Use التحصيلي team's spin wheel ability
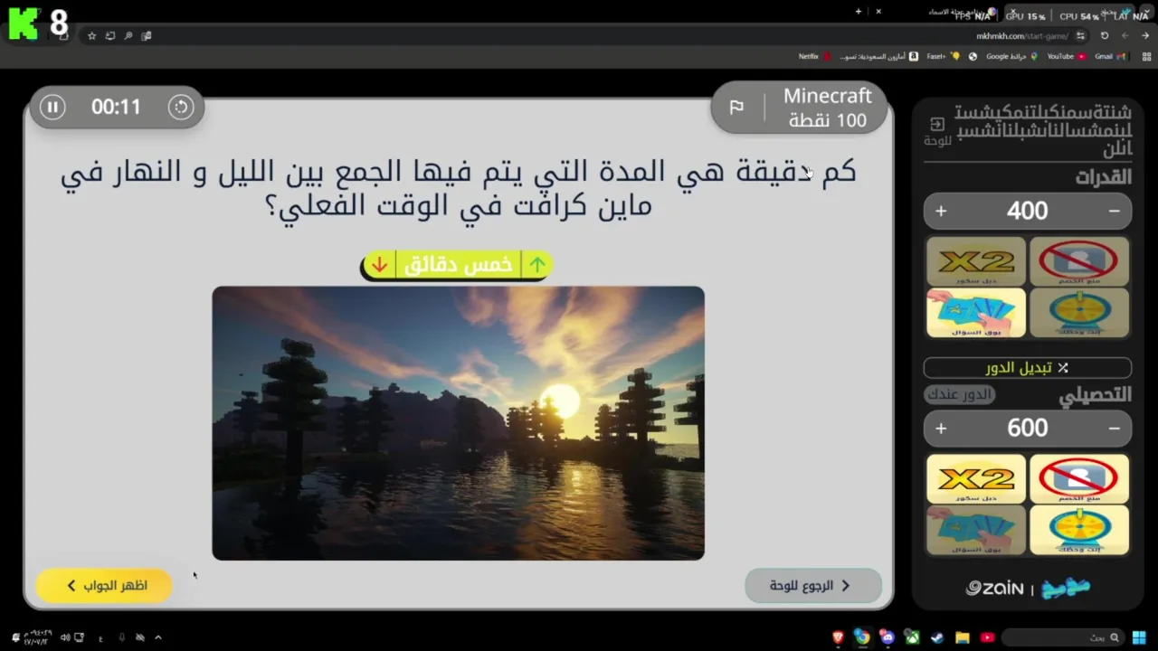Screen dimensions: 1158x651 pyautogui.click(x=1078, y=530)
